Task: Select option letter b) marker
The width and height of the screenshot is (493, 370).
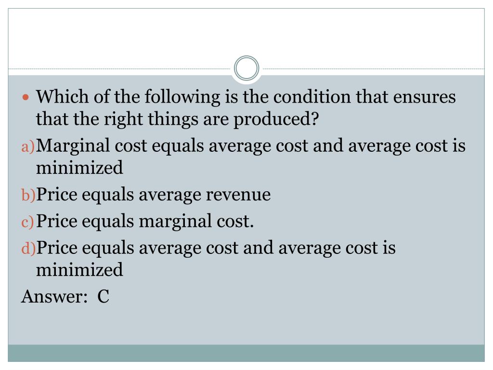Action: (28, 195)
